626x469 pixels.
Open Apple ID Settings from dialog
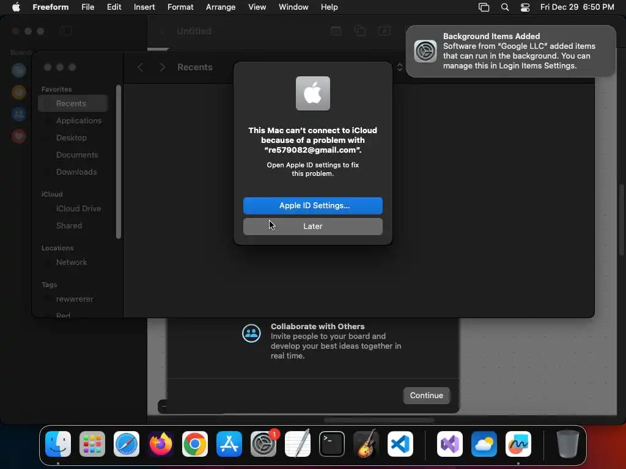(312, 205)
